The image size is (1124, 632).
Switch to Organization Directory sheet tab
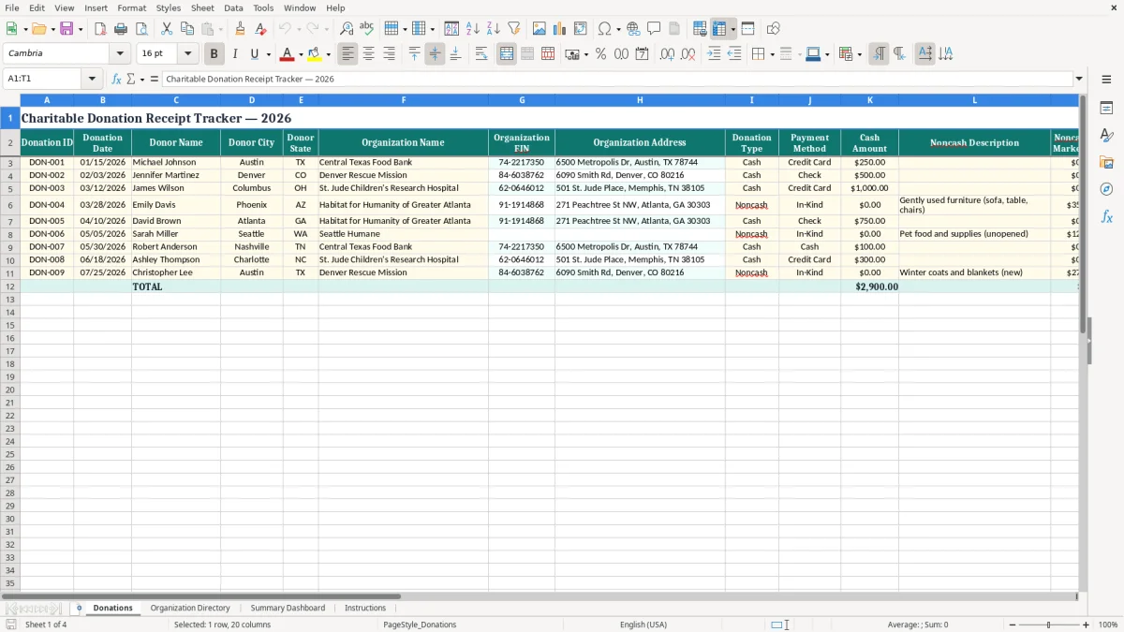190,609
